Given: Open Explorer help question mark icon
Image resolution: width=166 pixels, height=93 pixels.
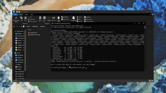Looking at the screenshot, I should coord(153,14).
